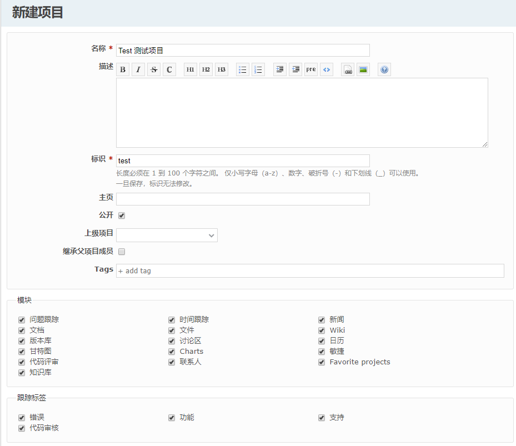Apply Italic formatting from toolbar
The height and width of the screenshot is (446, 516).
click(x=138, y=69)
